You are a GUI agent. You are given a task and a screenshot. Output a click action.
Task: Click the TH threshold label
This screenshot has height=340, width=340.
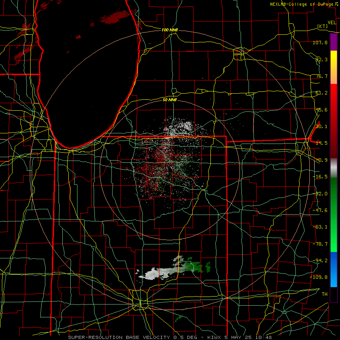tap(325, 294)
